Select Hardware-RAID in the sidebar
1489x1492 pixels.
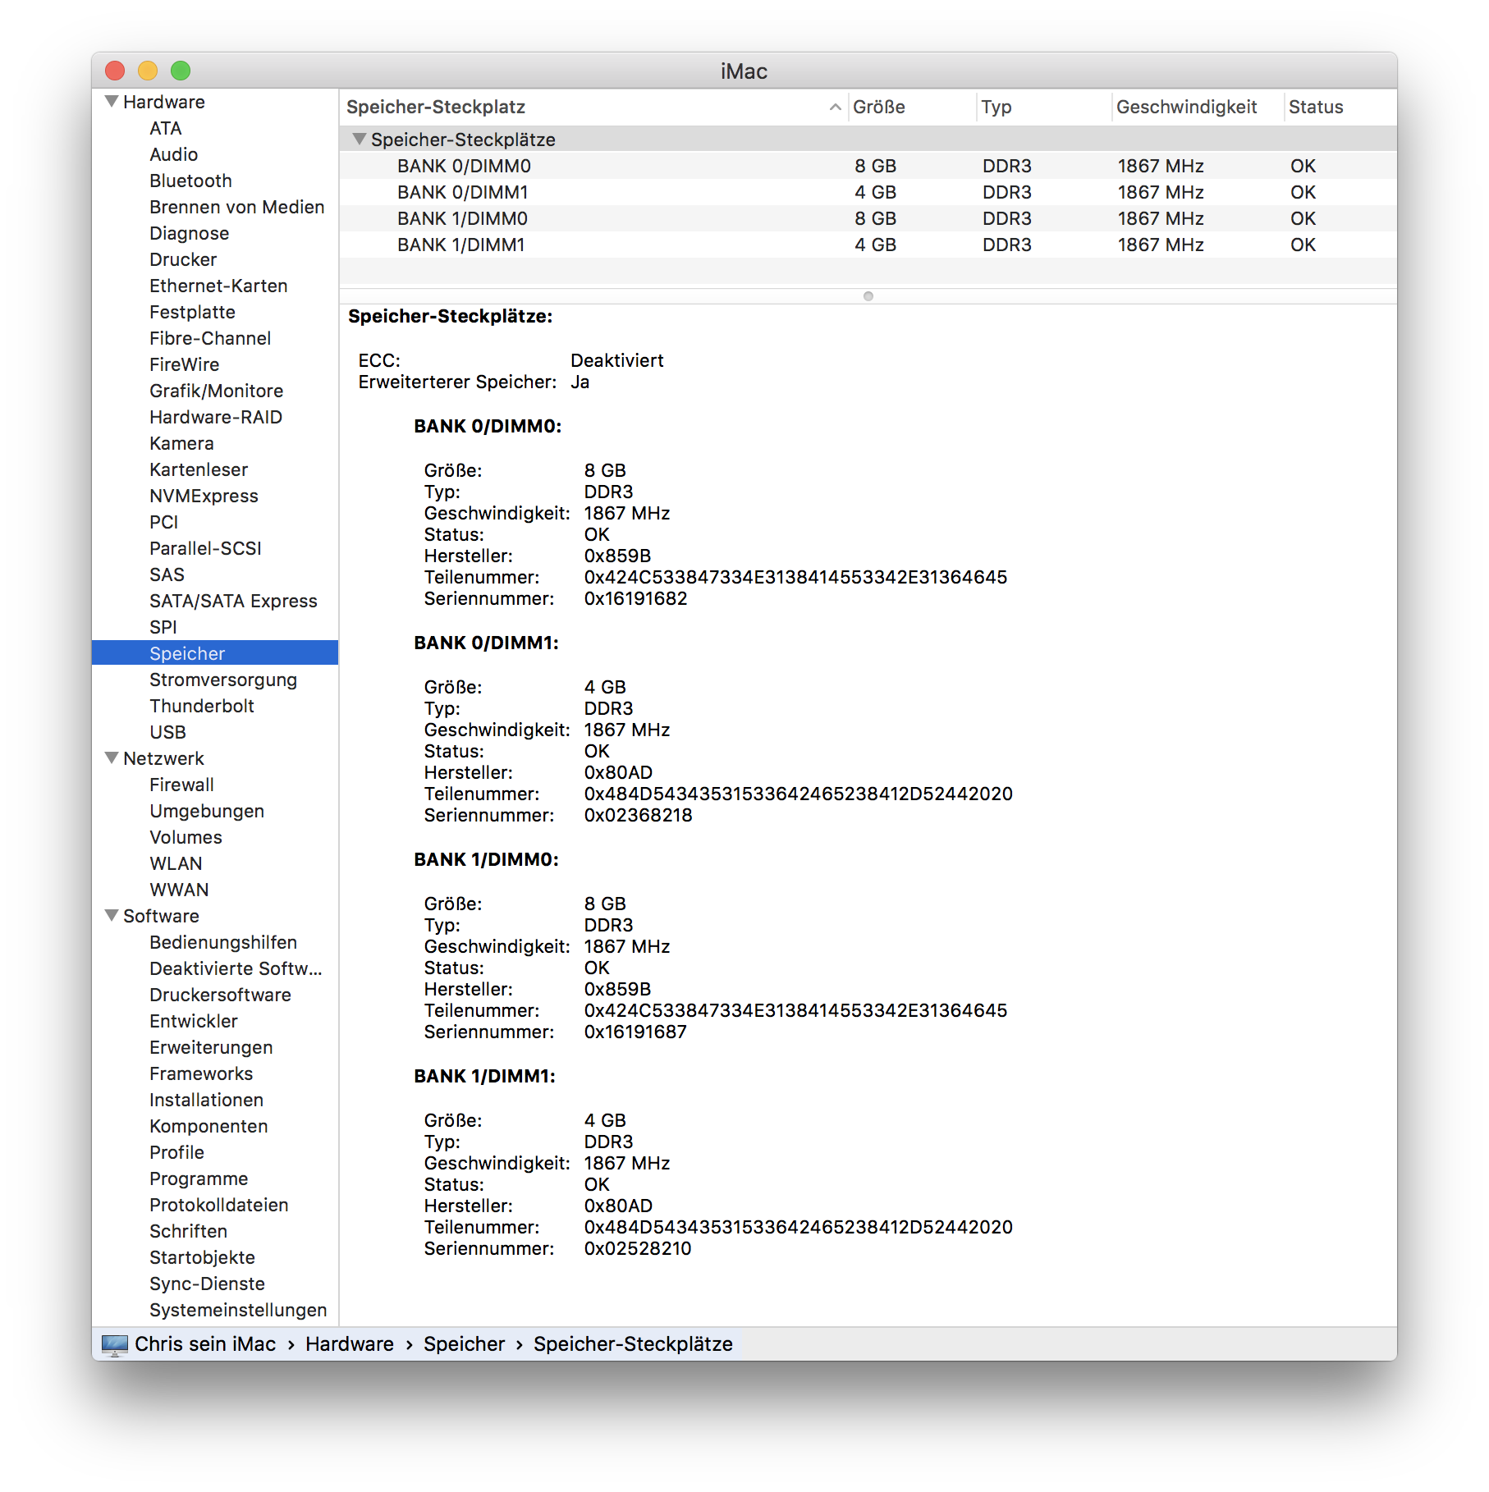(x=216, y=417)
